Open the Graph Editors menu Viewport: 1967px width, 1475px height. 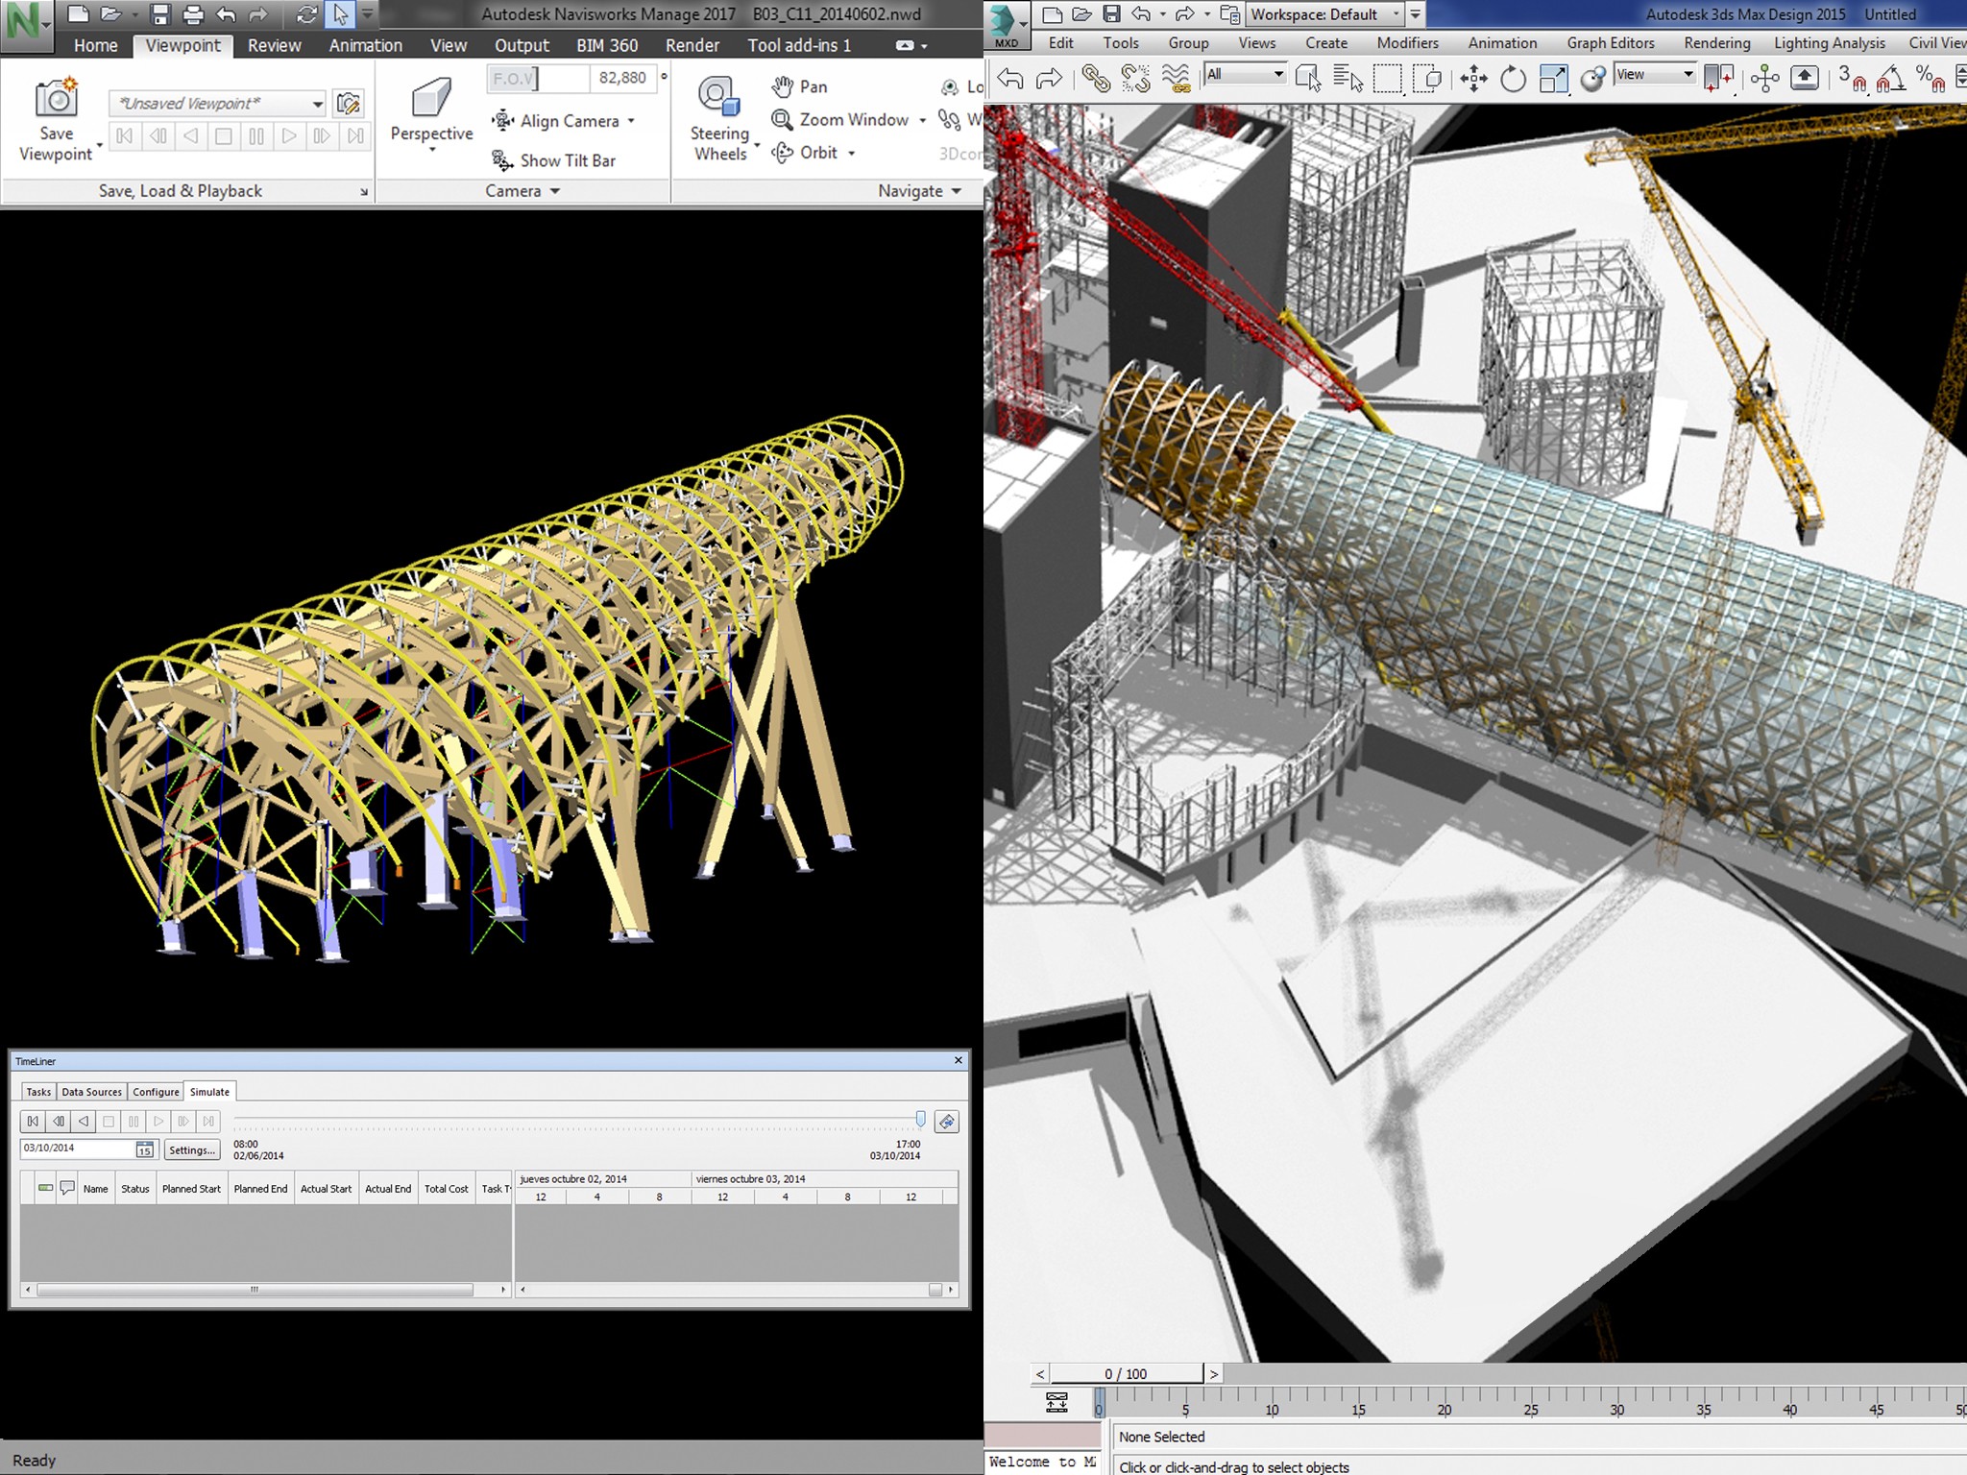pos(1611,43)
